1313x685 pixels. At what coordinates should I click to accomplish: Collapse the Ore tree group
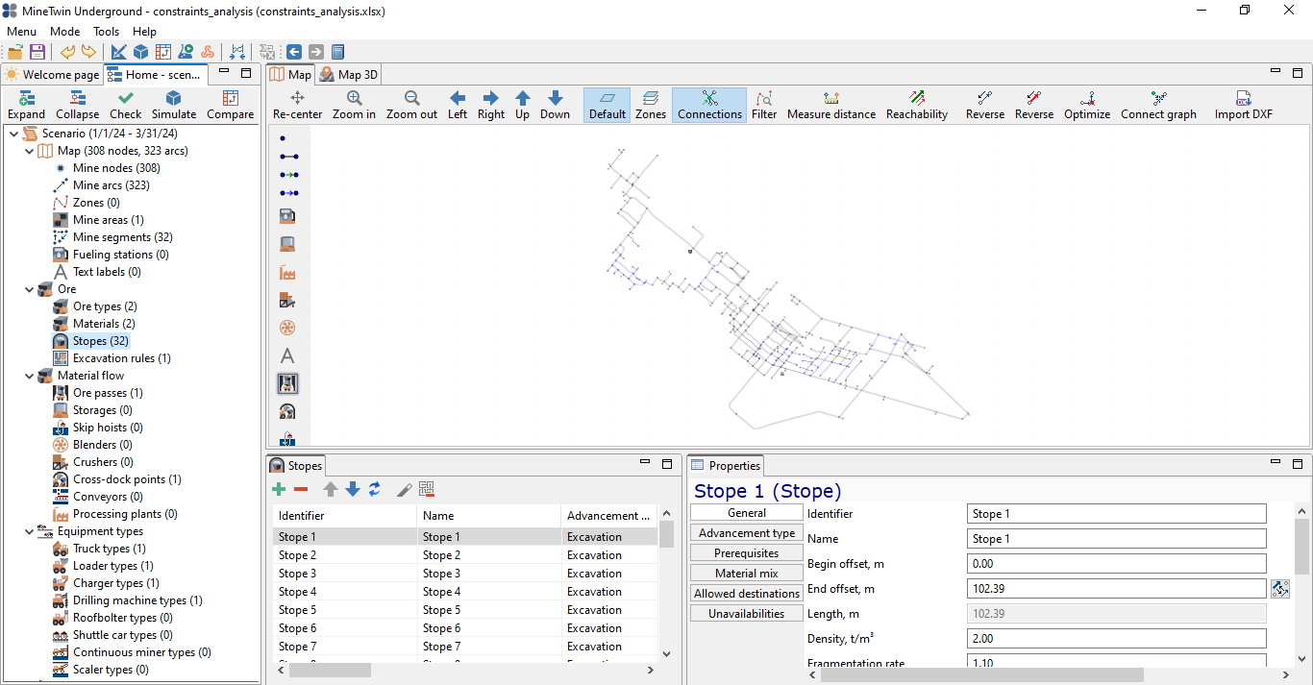tap(29, 289)
